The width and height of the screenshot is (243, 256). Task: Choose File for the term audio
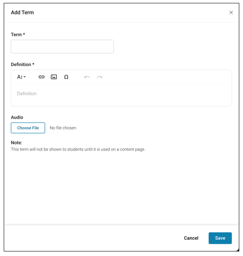click(x=28, y=128)
